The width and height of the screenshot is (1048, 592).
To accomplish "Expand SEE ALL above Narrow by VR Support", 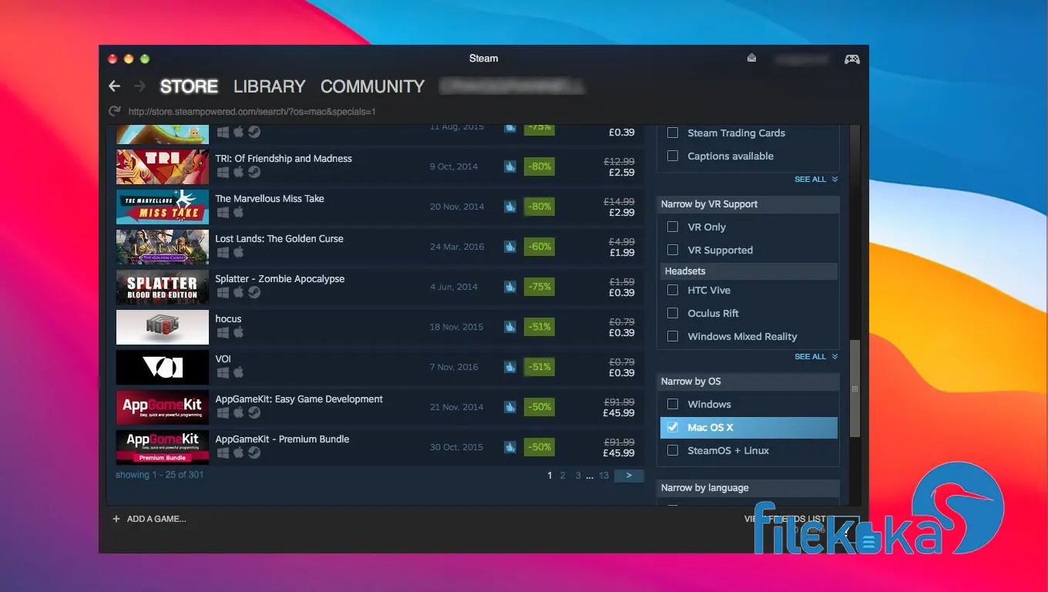I will coord(816,180).
